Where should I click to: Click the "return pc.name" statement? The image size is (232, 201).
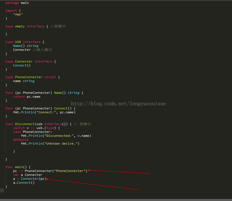click(27, 97)
